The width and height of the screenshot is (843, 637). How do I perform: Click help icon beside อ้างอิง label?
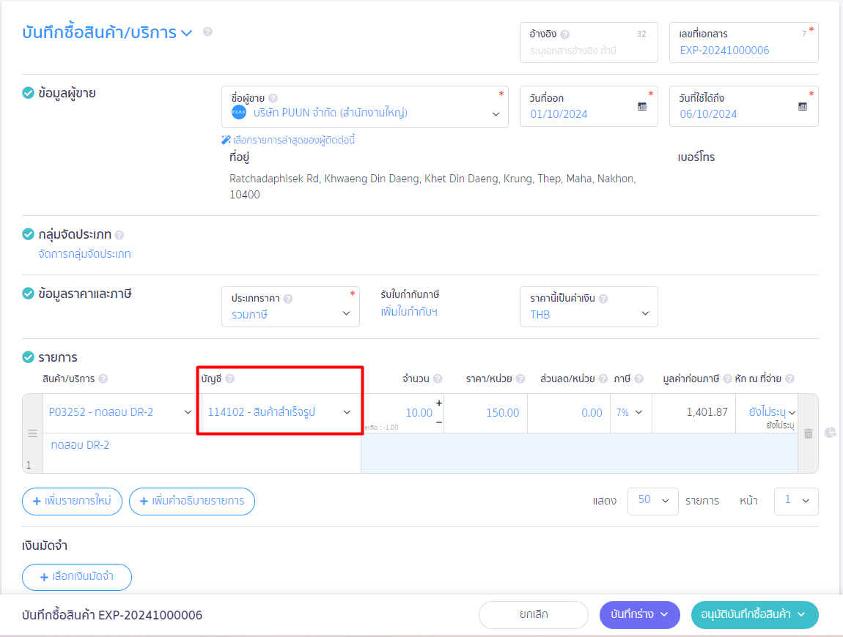[x=564, y=34]
